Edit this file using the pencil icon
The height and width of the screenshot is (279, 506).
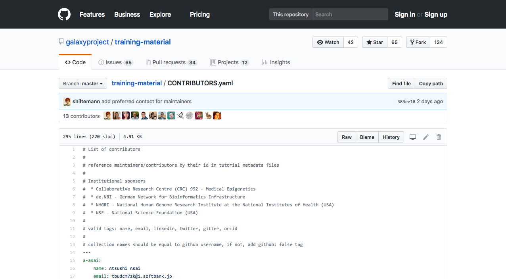click(x=426, y=137)
